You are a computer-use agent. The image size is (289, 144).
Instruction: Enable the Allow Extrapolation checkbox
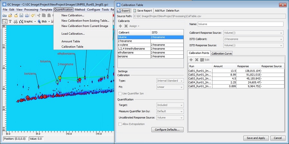click(x=120, y=124)
